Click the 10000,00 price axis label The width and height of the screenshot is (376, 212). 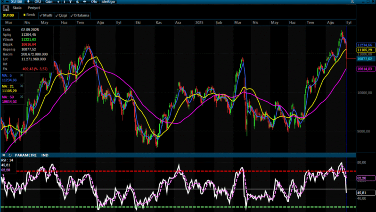coord(365,93)
